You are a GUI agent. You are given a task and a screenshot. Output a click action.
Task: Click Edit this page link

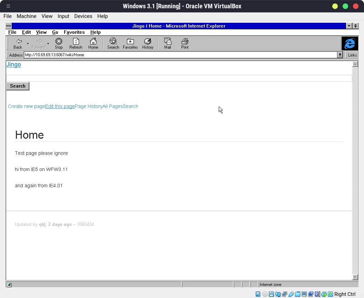click(60, 106)
